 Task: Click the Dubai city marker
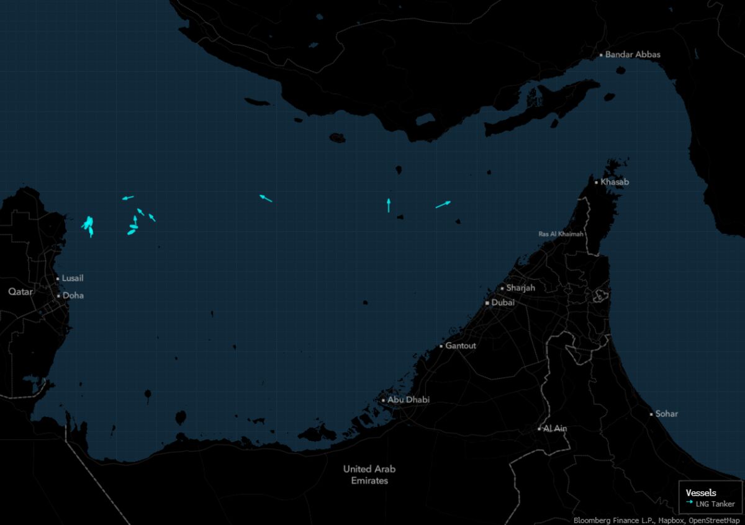tap(487, 303)
